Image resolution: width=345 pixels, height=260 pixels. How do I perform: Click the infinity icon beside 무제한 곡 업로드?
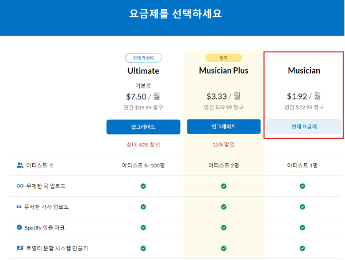click(x=20, y=186)
